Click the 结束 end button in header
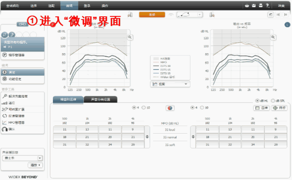 coord(281,5)
